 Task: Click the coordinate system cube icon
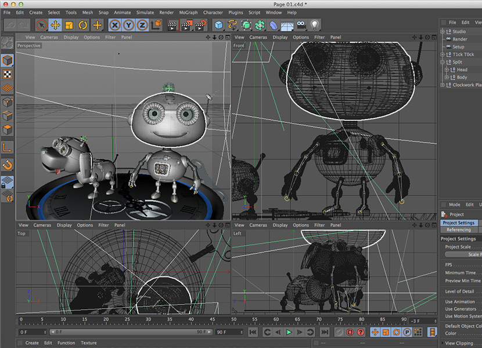coord(156,24)
